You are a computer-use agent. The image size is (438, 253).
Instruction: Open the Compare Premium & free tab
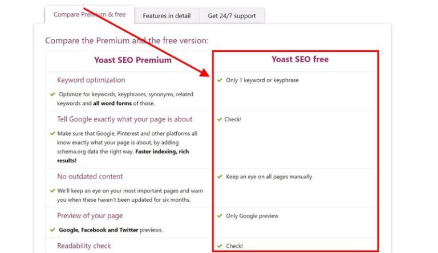click(89, 15)
